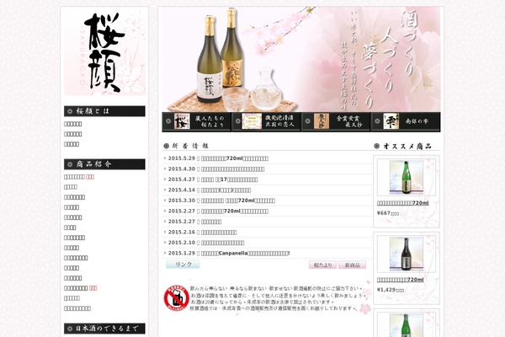The height and width of the screenshot is (337, 505).
Task: Click the circle icon on 日本酒のできるまで header
Action: coord(70,329)
